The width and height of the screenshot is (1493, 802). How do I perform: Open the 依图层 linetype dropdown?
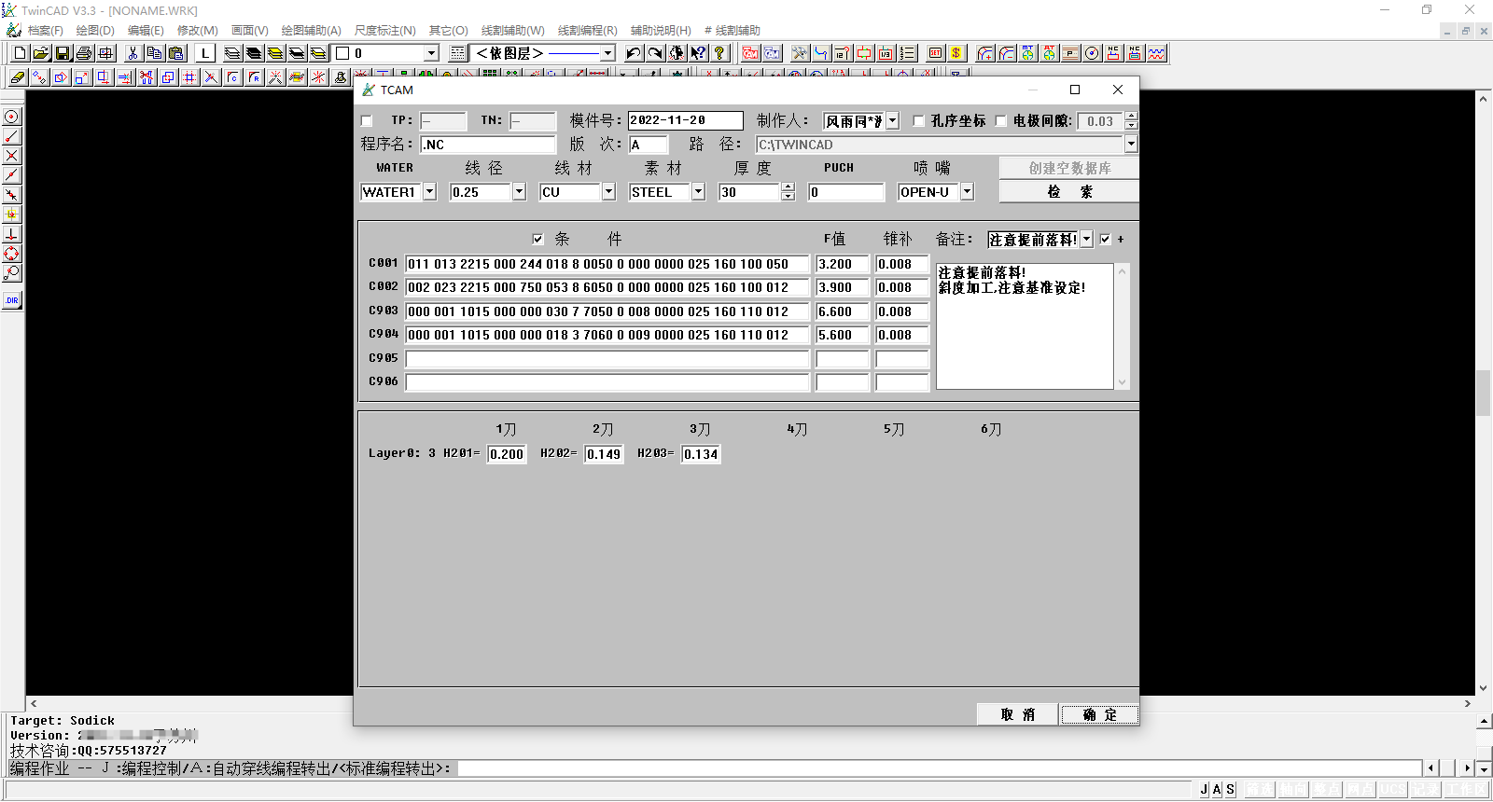(x=607, y=53)
